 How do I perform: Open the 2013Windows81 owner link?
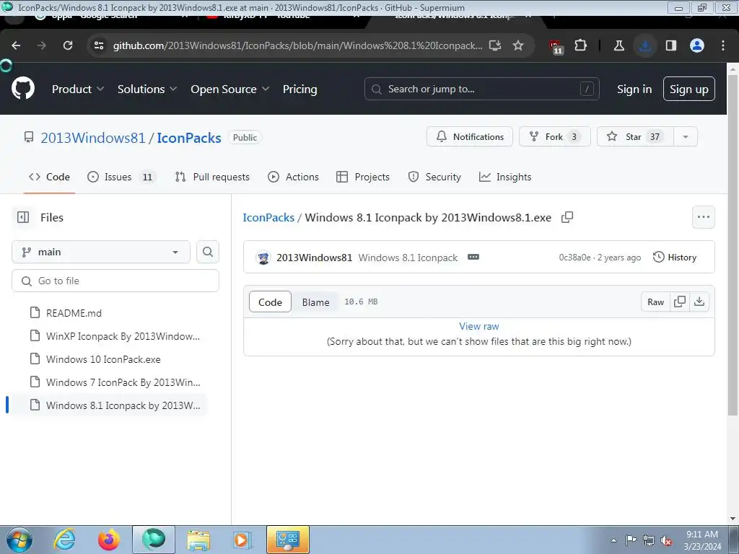93,138
